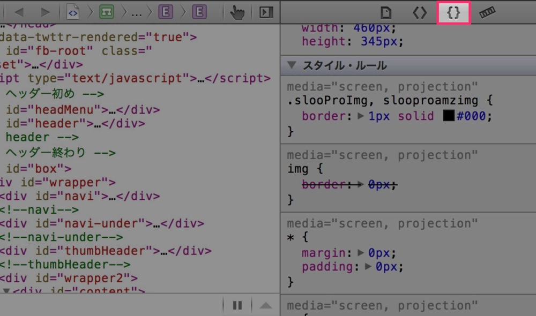Select the id="box" element row
This screenshot has height=316, width=536.
tap(39, 168)
